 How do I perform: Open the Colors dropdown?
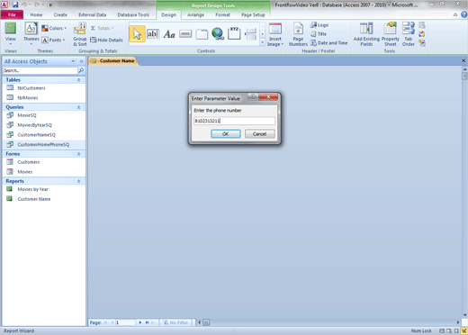pyautogui.click(x=54, y=28)
